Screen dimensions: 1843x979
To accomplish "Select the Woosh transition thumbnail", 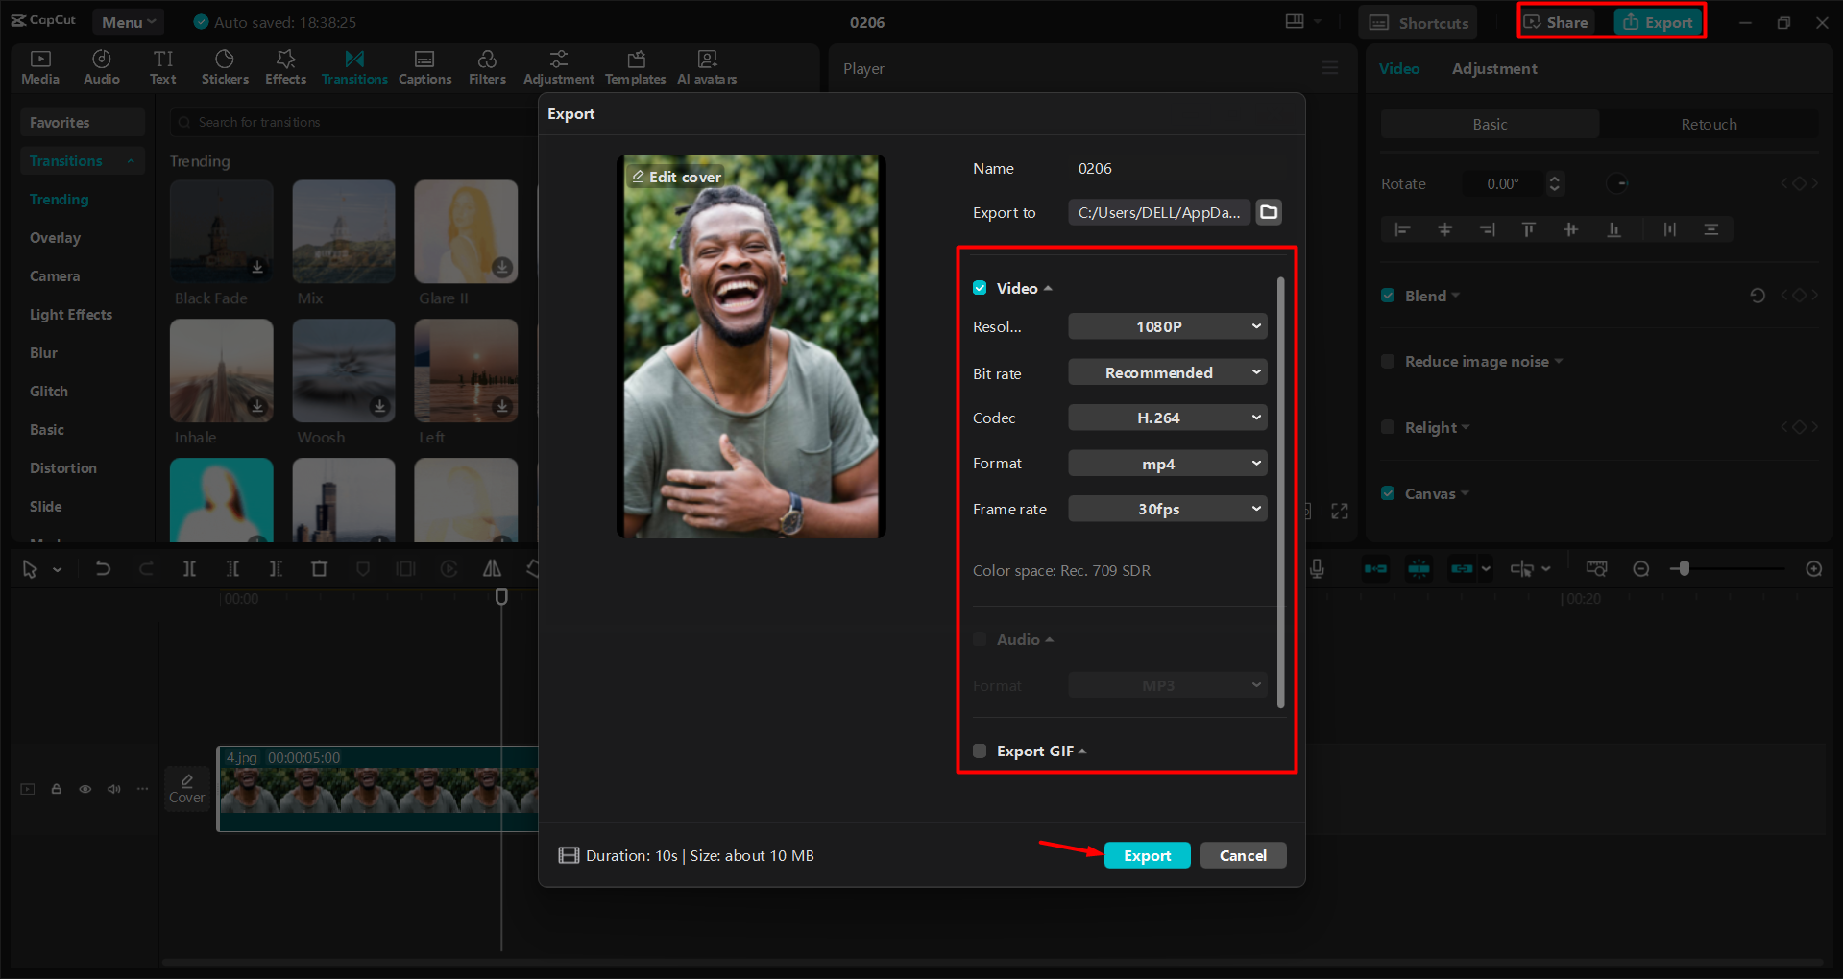I will pyautogui.click(x=343, y=370).
